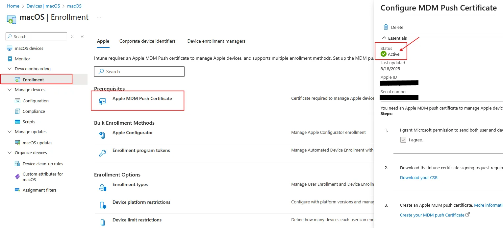Open Configuration under Manage devices
503x228 pixels.
[x=36, y=101]
